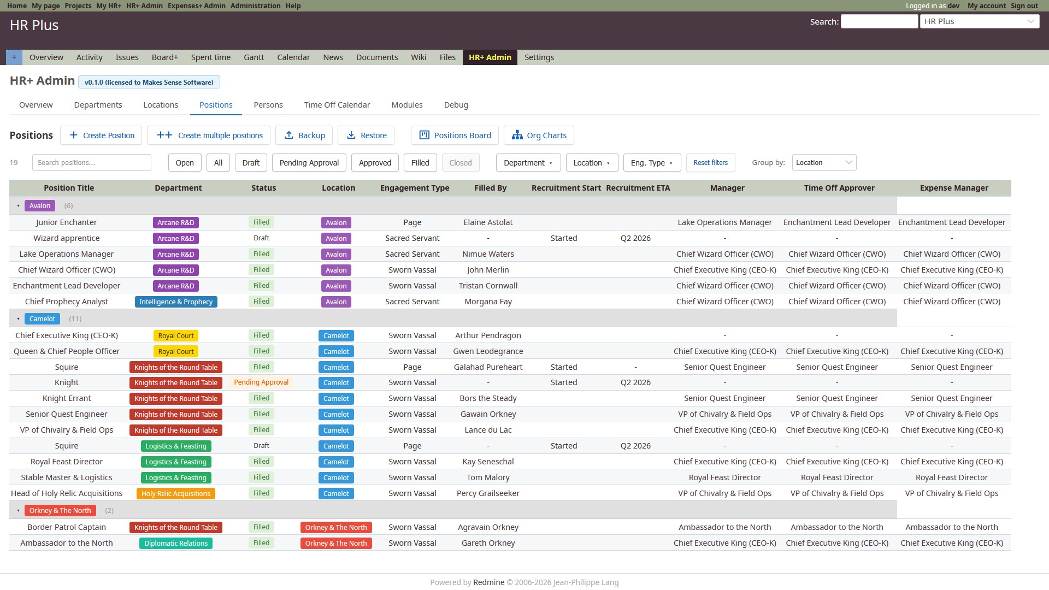Click the Search positions input field
This screenshot has width=1049, height=590.
[x=91, y=163]
